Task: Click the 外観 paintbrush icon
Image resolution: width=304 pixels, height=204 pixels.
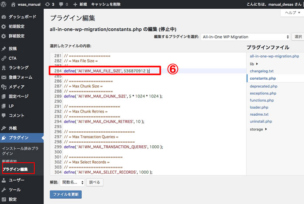Action: (3, 128)
